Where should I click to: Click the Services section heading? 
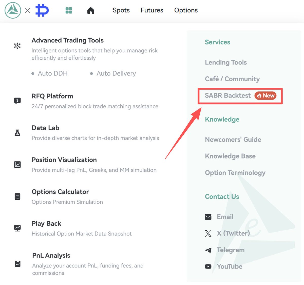[218, 42]
